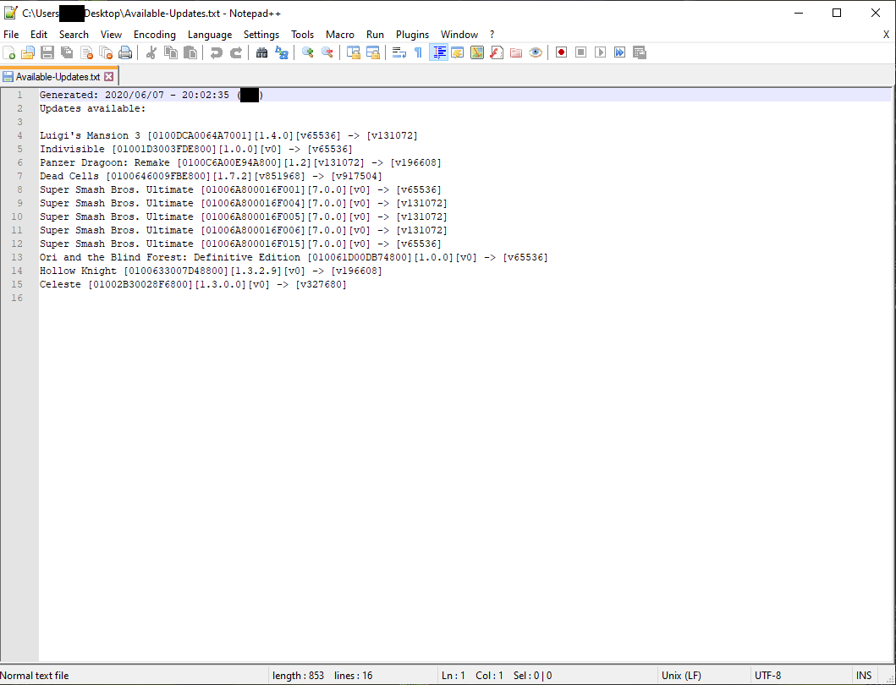Toggle Word Wrap in the toolbar

(399, 52)
